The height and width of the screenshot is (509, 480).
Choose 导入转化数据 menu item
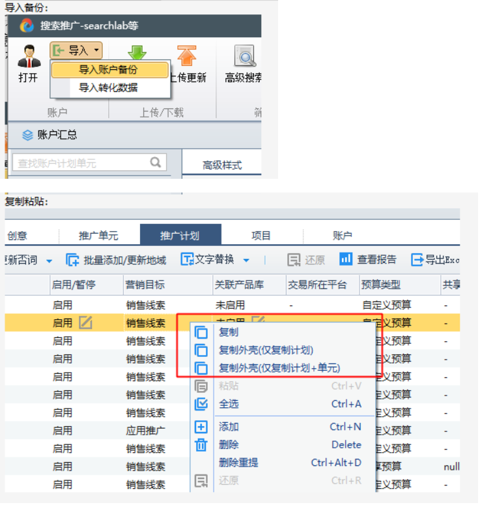[x=108, y=87]
